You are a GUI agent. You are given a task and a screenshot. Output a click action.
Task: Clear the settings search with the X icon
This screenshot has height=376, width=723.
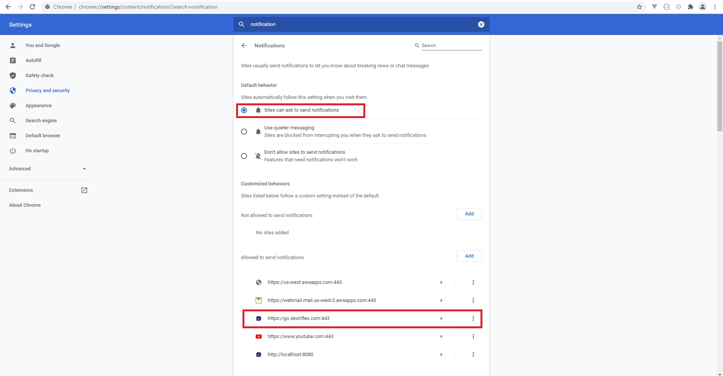481,24
